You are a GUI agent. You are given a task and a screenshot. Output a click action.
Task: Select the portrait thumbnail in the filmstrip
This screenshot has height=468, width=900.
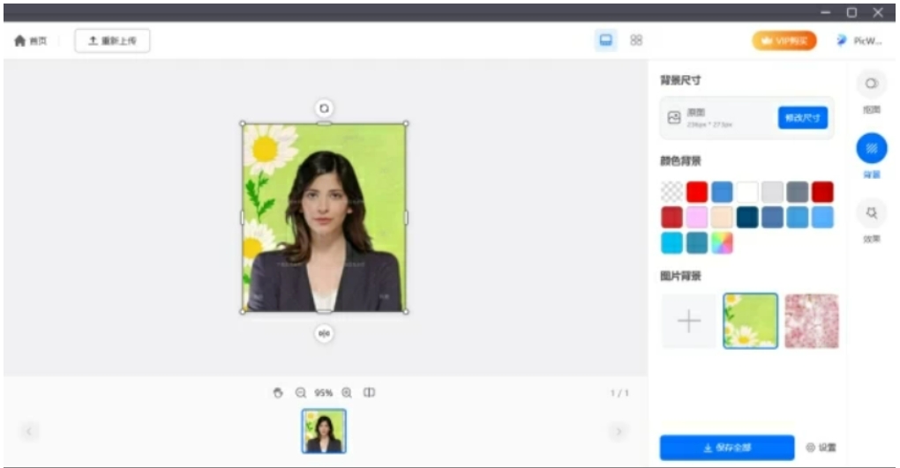325,431
